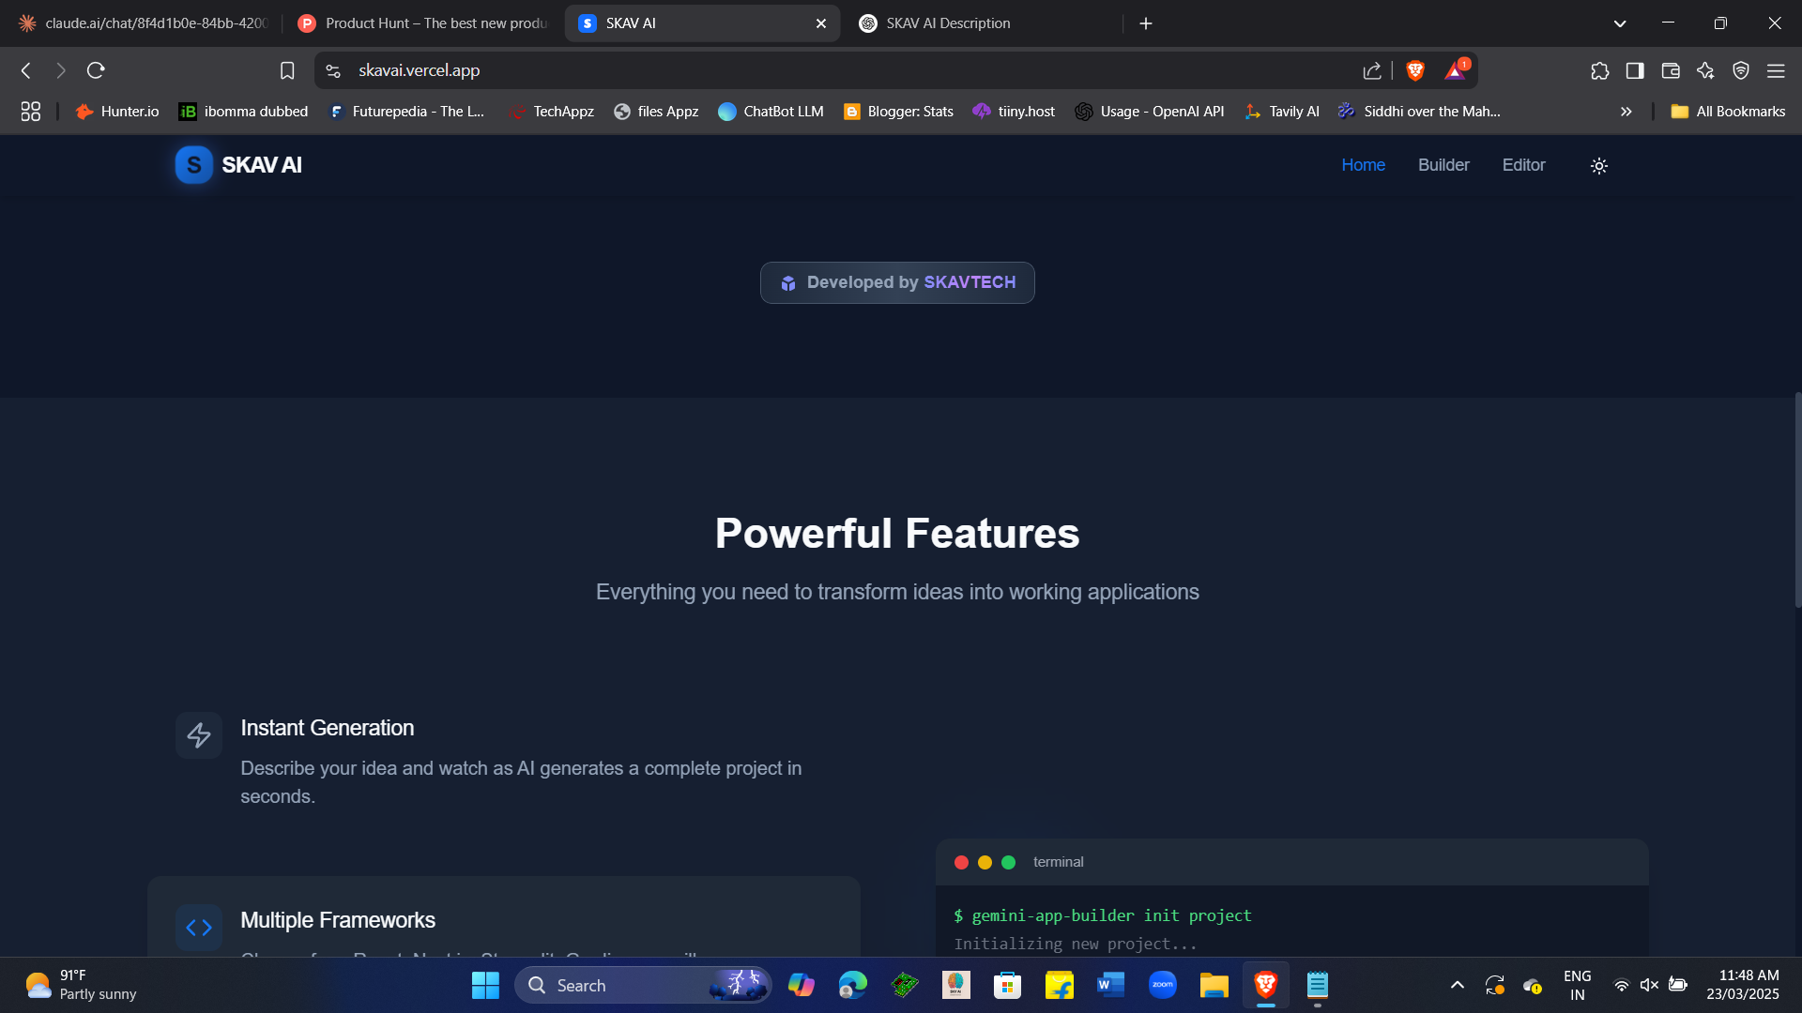Open the tiiny.host bookmark
This screenshot has height=1013, width=1802.
tap(1014, 112)
